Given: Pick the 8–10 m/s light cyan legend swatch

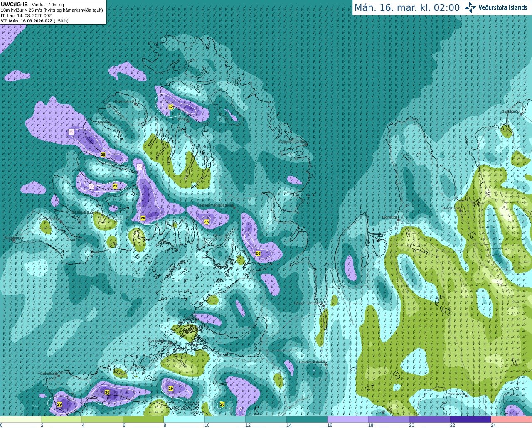Looking at the screenshot, I should (x=184, y=419).
